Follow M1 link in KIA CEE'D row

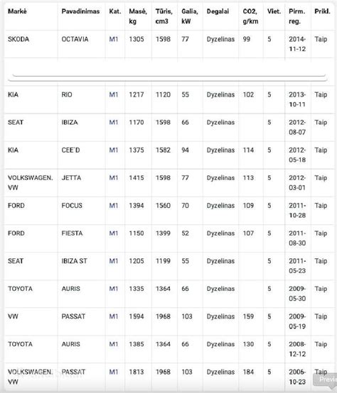pyautogui.click(x=114, y=150)
